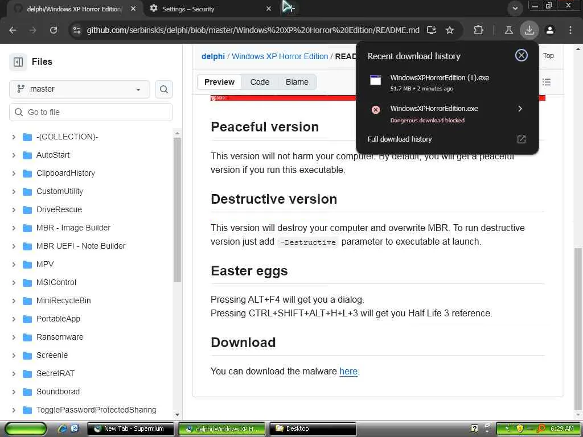
Task: Go back to previous page
Action: 13,30
